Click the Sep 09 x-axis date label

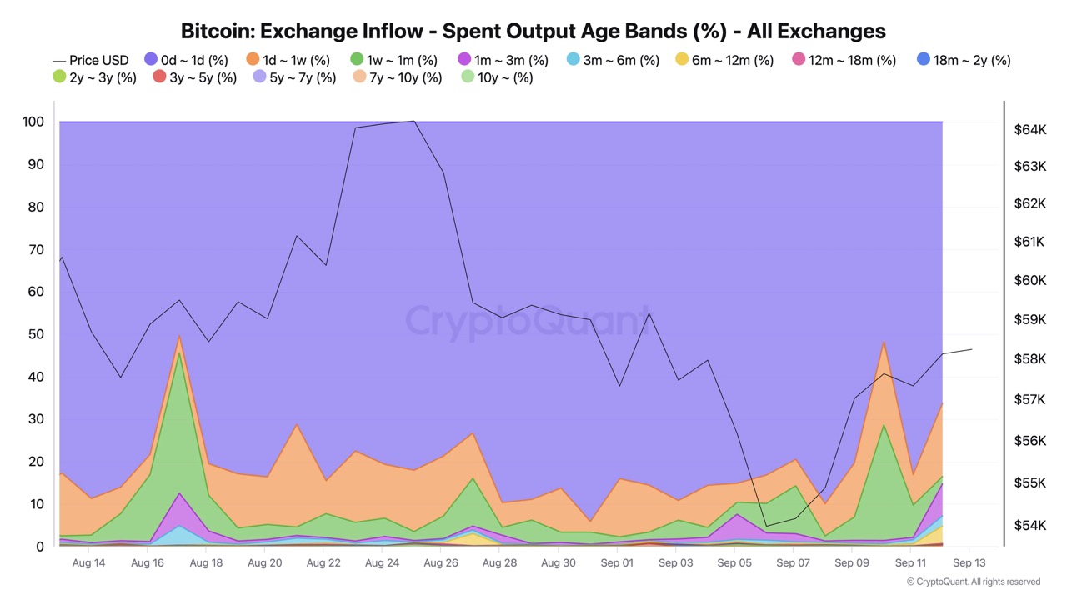coord(852,562)
